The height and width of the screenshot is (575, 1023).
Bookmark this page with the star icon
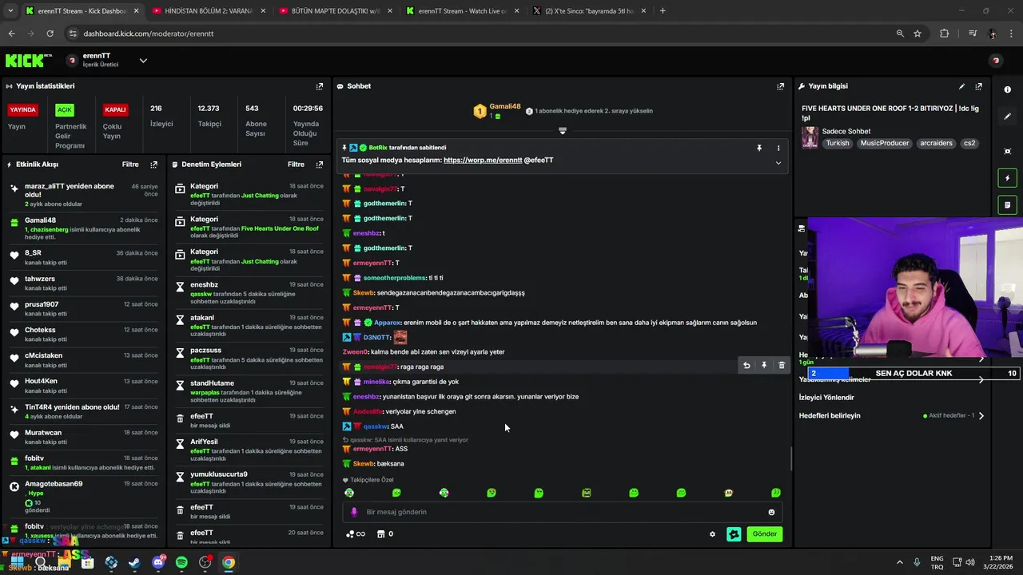pos(918,34)
